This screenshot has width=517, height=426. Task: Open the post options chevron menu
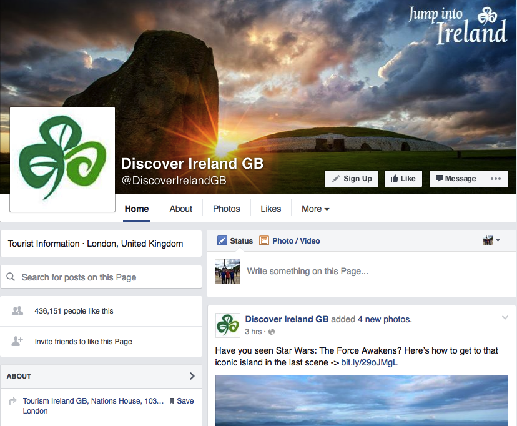[x=505, y=317]
